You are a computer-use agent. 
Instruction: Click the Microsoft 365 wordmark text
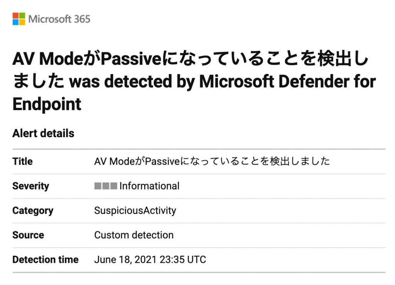click(59, 19)
